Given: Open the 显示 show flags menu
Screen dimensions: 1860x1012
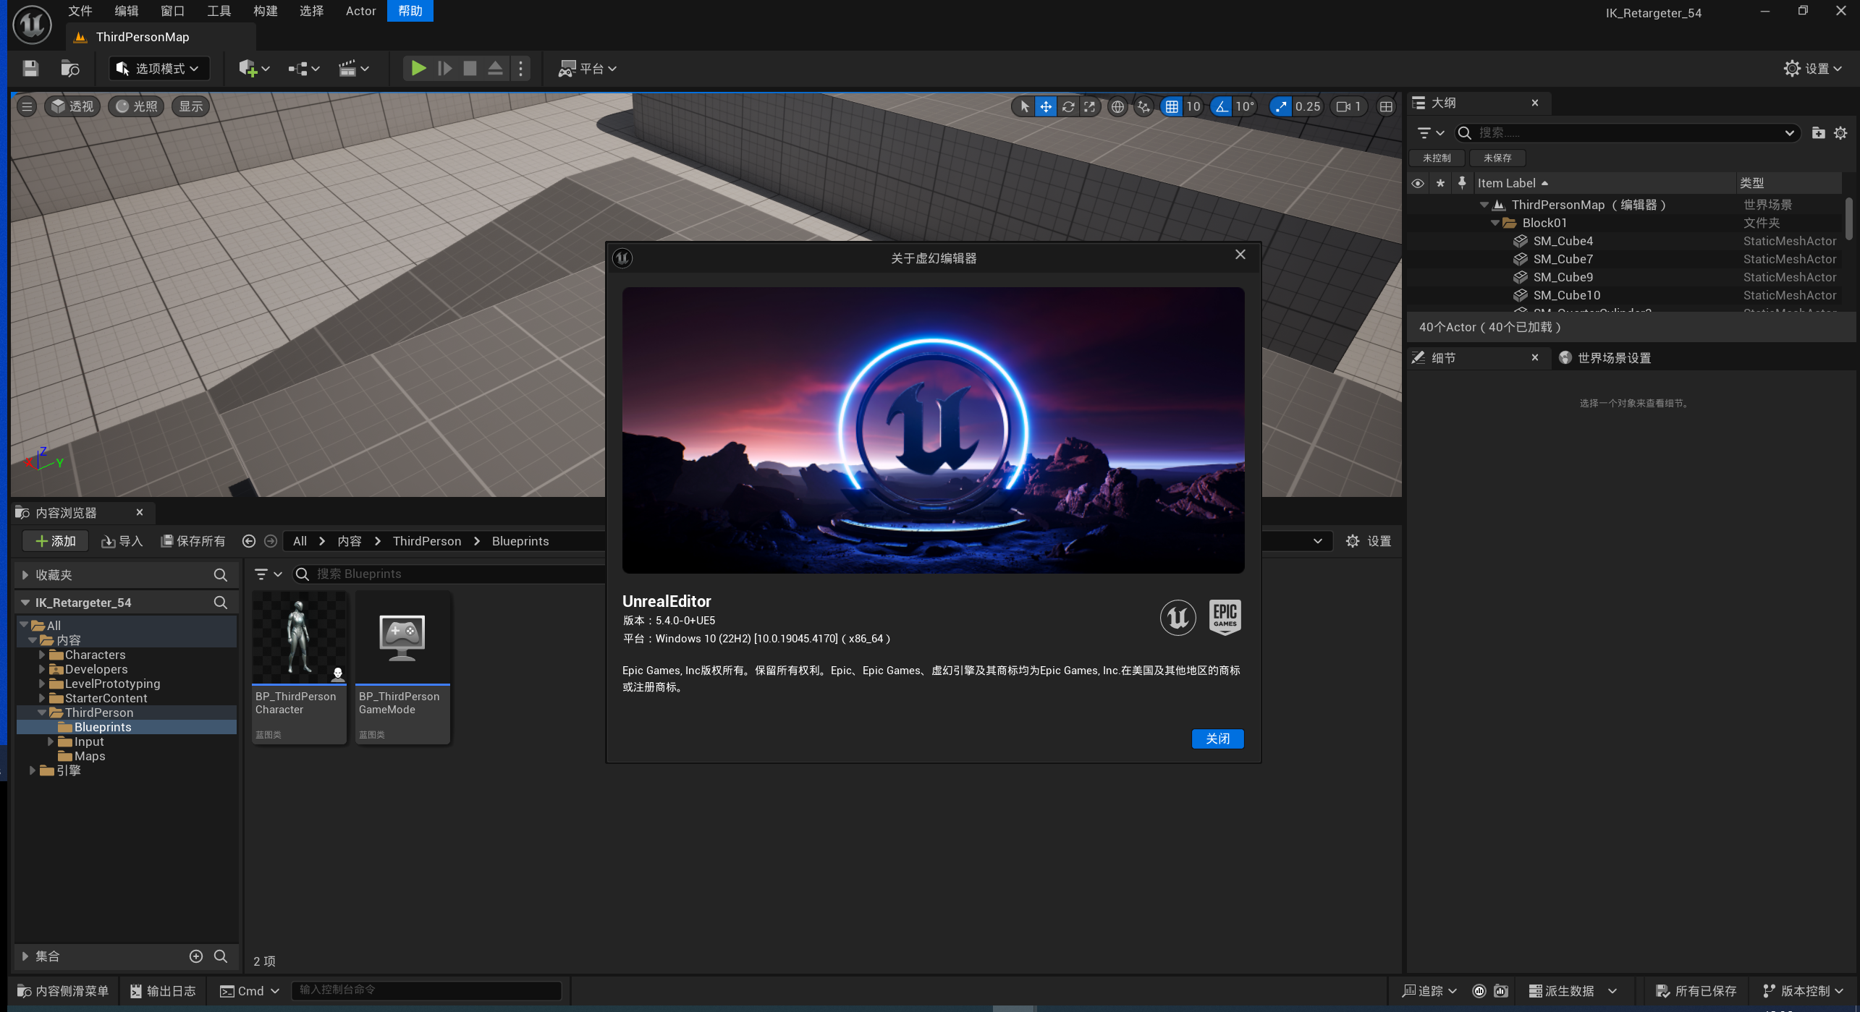Looking at the screenshot, I should coord(191,106).
